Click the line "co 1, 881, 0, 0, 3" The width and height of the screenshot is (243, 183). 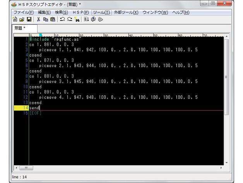pos(52,76)
